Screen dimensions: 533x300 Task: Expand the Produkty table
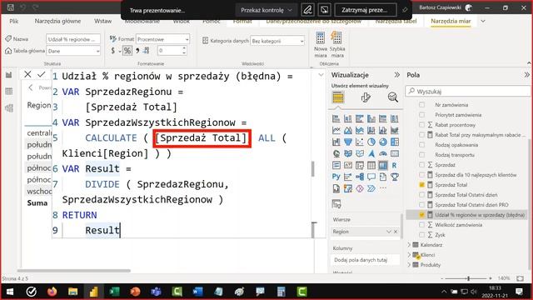click(409, 265)
